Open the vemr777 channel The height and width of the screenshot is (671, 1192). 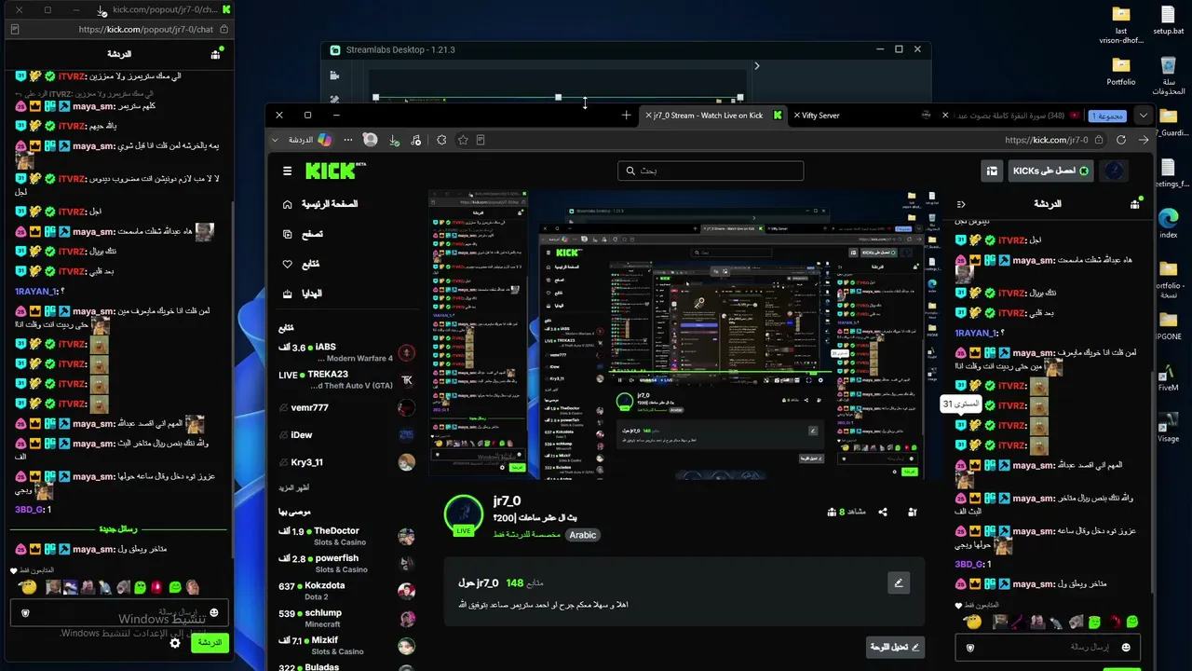click(x=346, y=407)
